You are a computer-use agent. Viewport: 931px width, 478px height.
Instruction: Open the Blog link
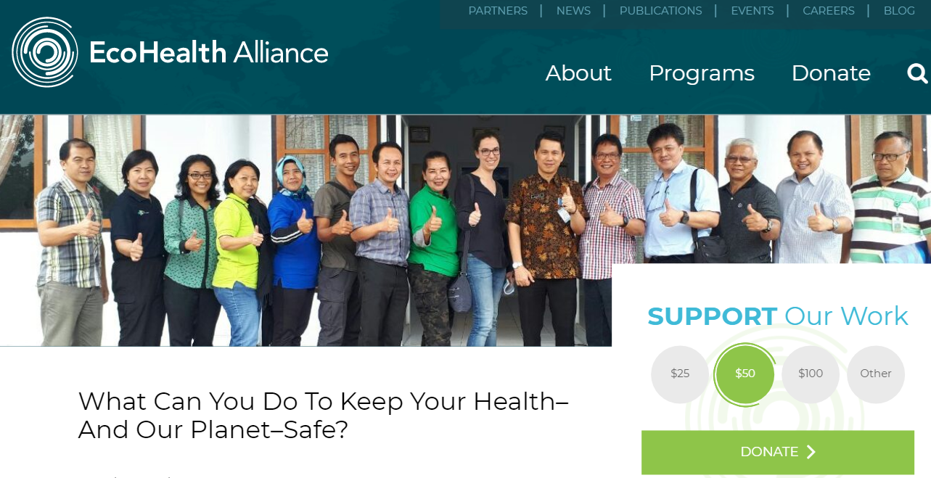click(899, 11)
